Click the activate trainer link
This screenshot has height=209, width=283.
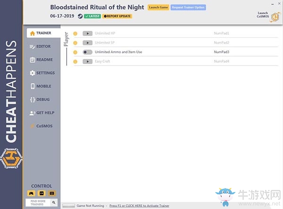click(139, 206)
